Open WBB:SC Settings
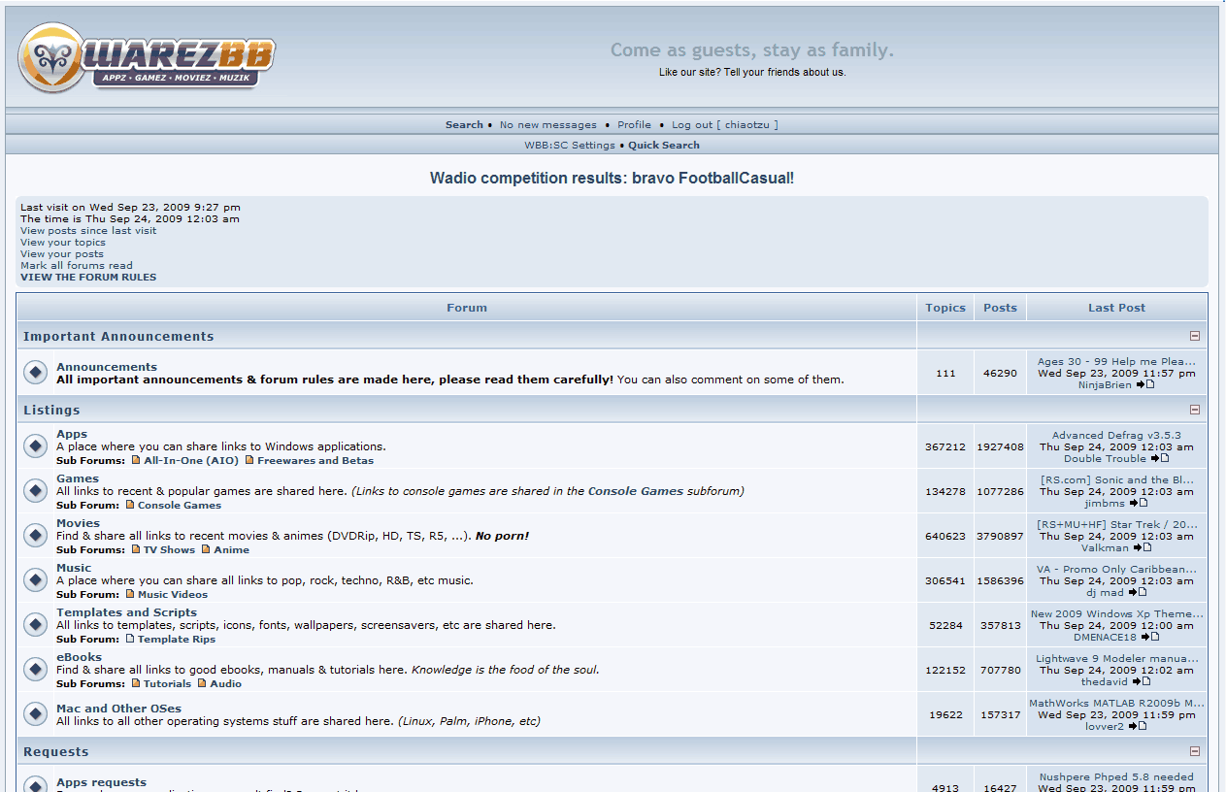Viewport: 1226px width, 792px height. coord(570,145)
